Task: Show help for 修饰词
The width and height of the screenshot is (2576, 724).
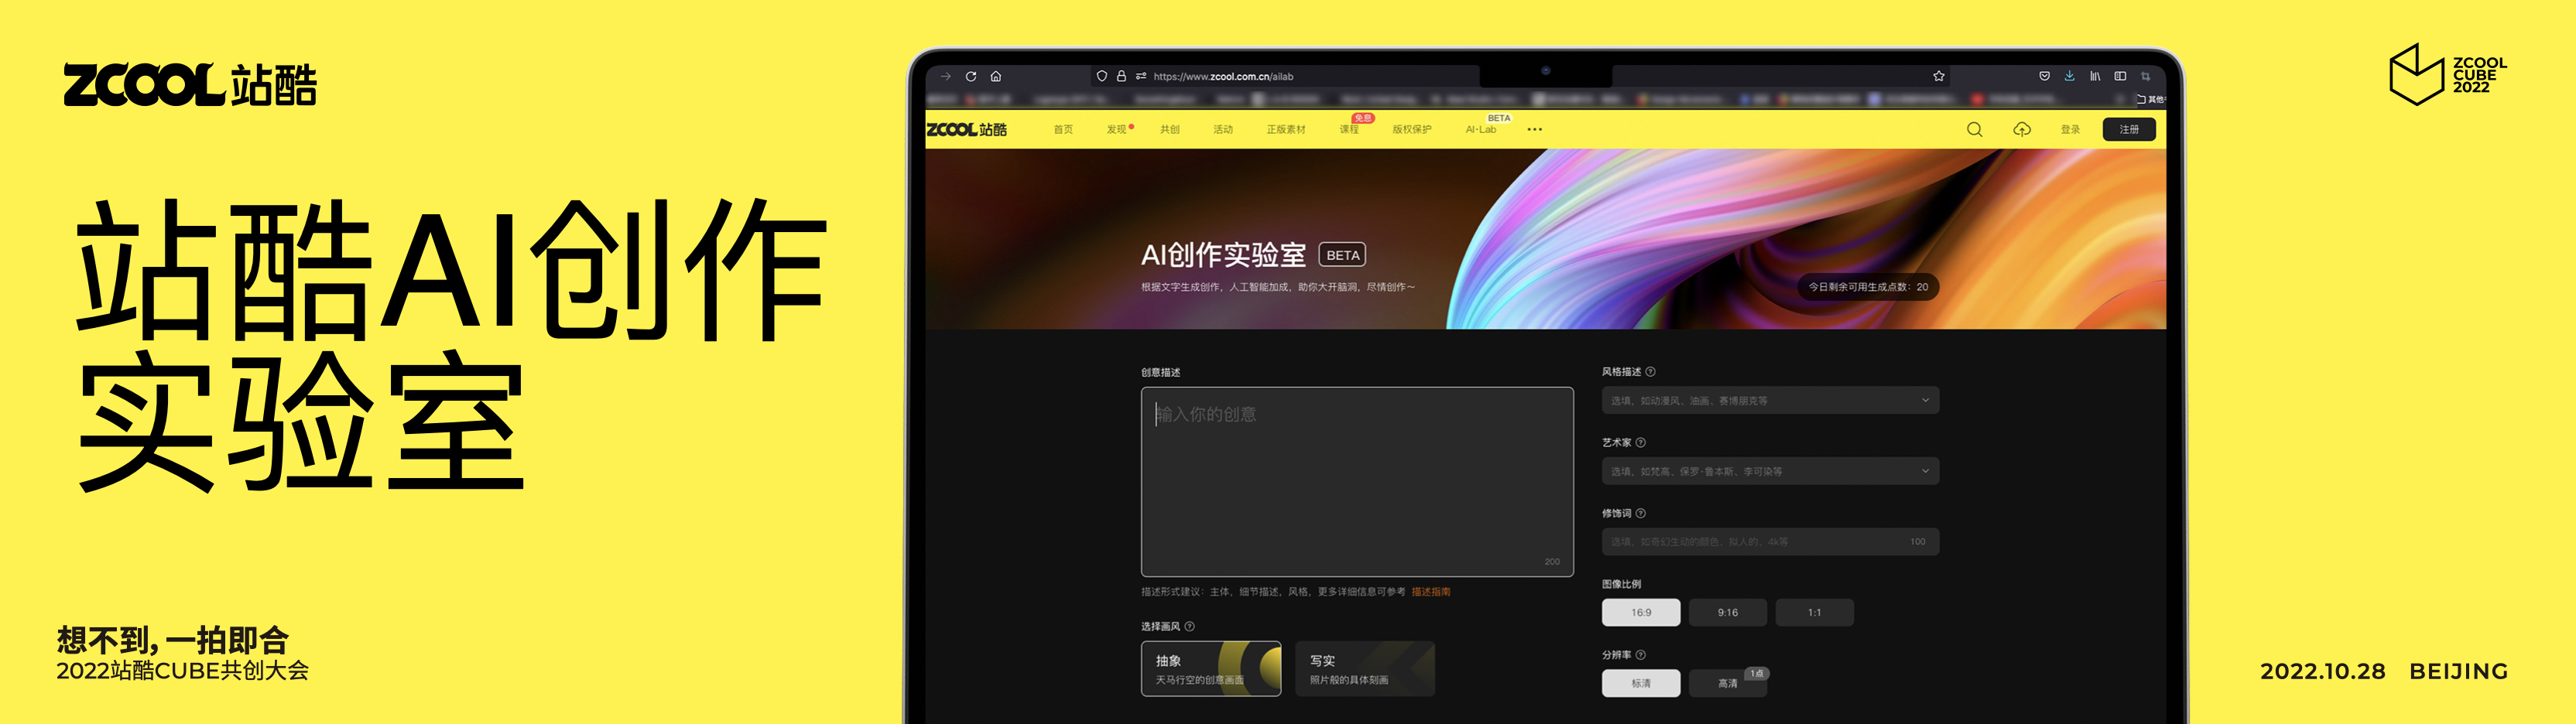Action: pyautogui.click(x=1641, y=514)
